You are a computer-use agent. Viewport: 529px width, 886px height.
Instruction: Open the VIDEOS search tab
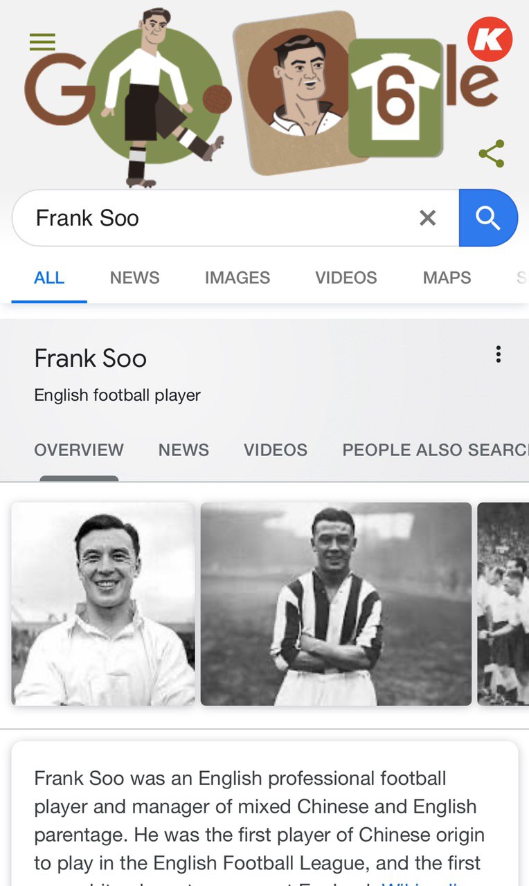click(346, 278)
